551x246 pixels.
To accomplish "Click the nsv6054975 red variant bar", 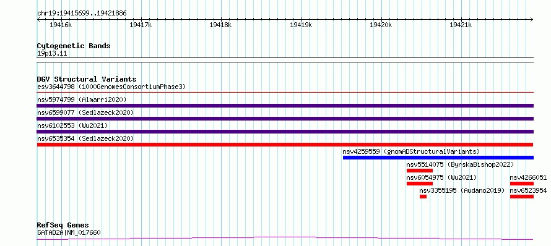I will coord(420,184).
